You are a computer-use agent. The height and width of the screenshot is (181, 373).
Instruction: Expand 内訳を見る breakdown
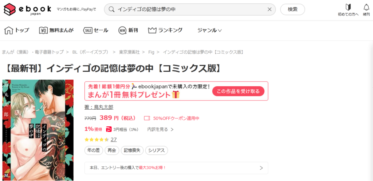[x=160, y=129]
